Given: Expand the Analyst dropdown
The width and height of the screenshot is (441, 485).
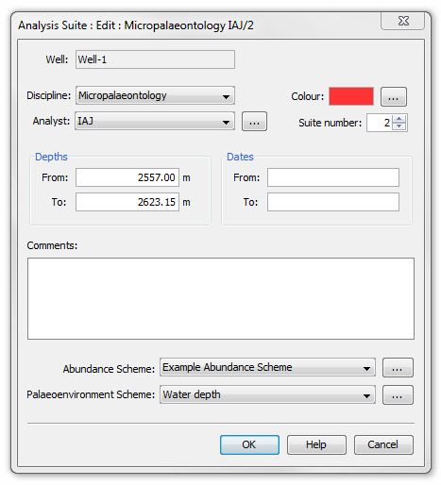Looking at the screenshot, I should pyautogui.click(x=155, y=121).
